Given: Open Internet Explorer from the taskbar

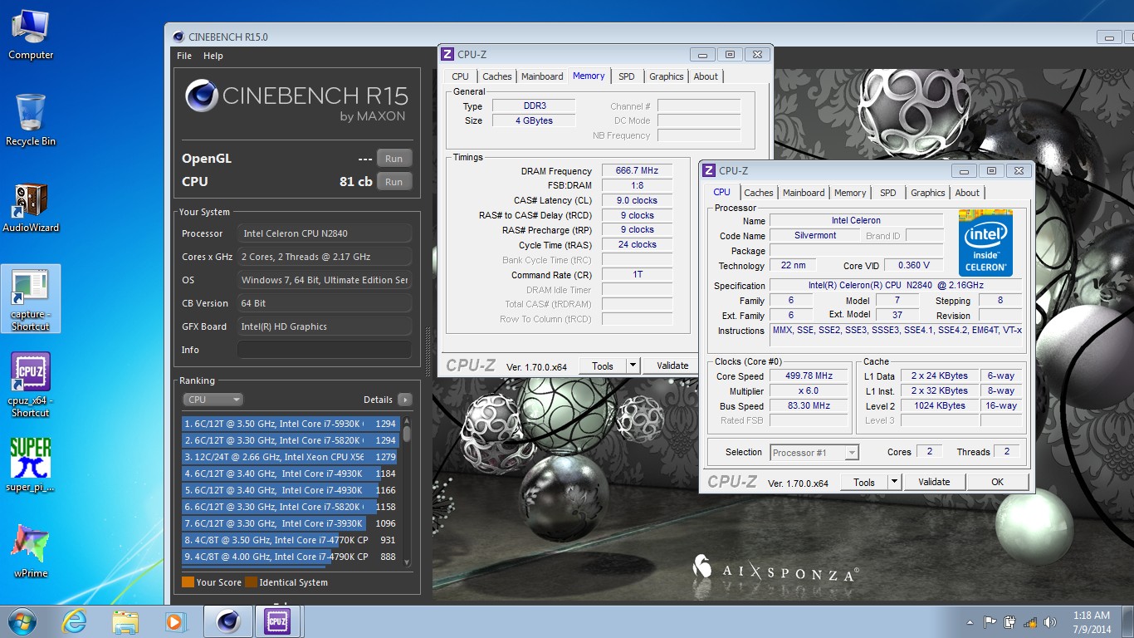Looking at the screenshot, I should 75,621.
